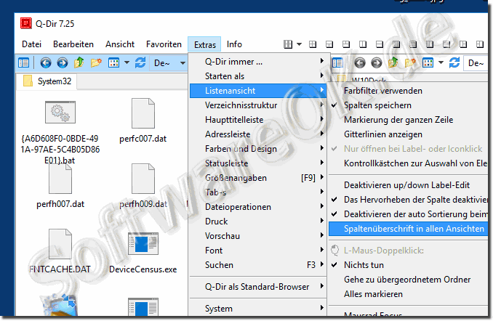Click the Extras menu
Screen dimensions: 493x321
pos(204,44)
